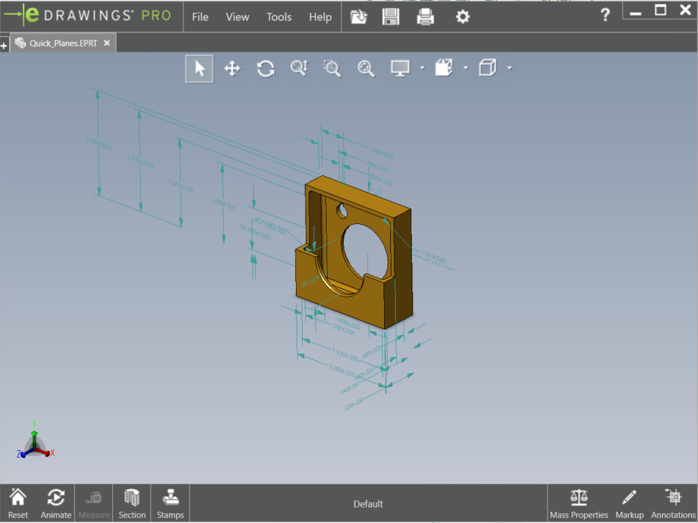Select the arrow Select tool
This screenshot has width=698, height=523.
[x=200, y=68]
